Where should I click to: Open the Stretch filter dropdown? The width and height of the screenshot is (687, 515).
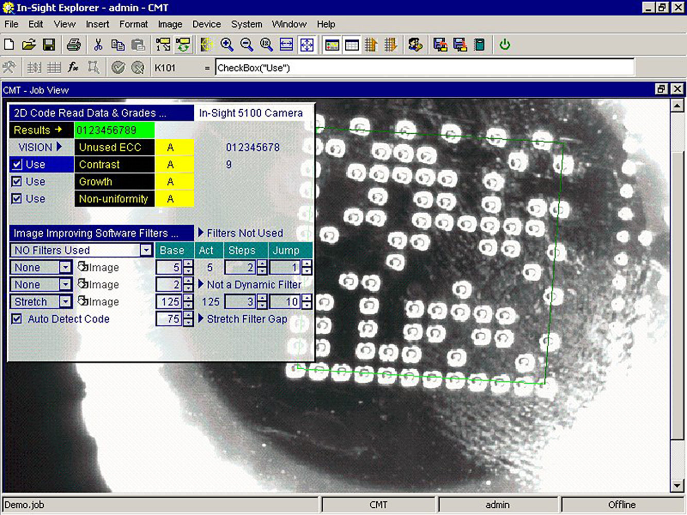click(x=65, y=302)
